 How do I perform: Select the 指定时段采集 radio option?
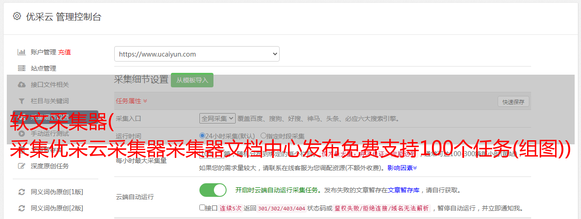coord(263,135)
